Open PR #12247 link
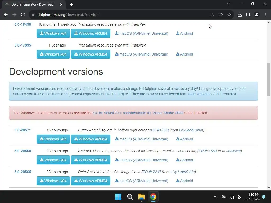271x203 pixels. (152, 172)
